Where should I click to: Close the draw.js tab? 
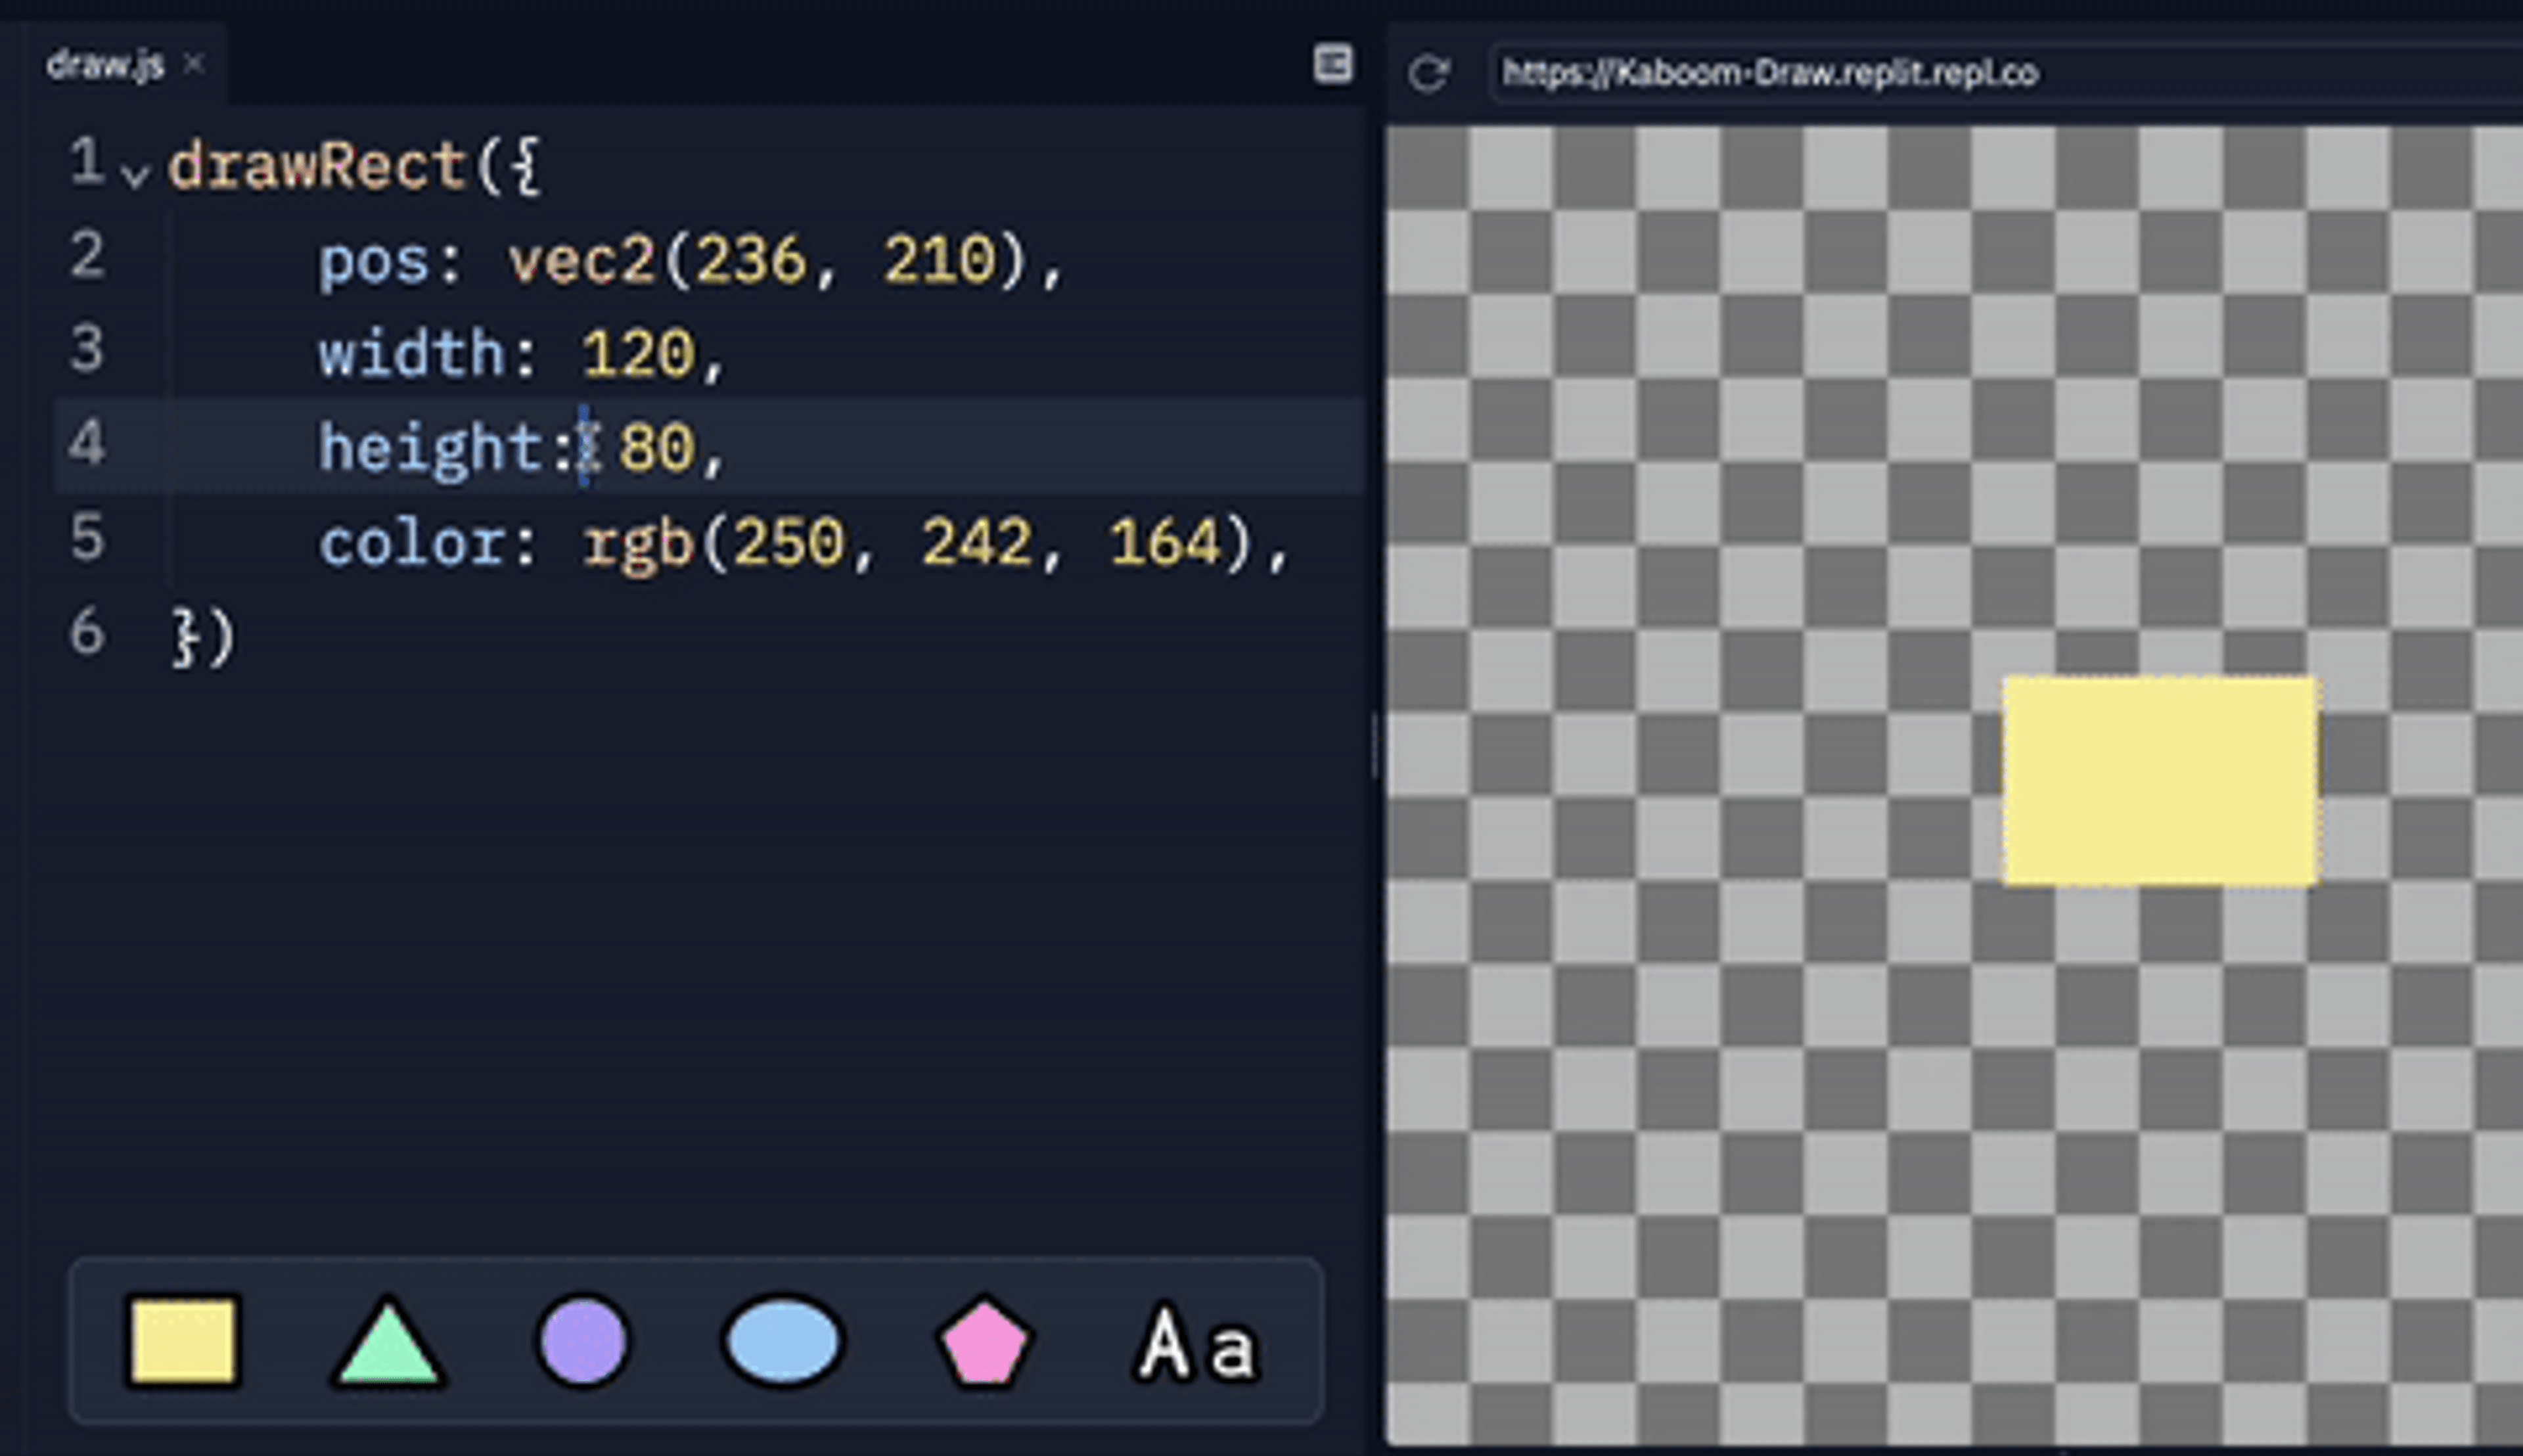(194, 65)
